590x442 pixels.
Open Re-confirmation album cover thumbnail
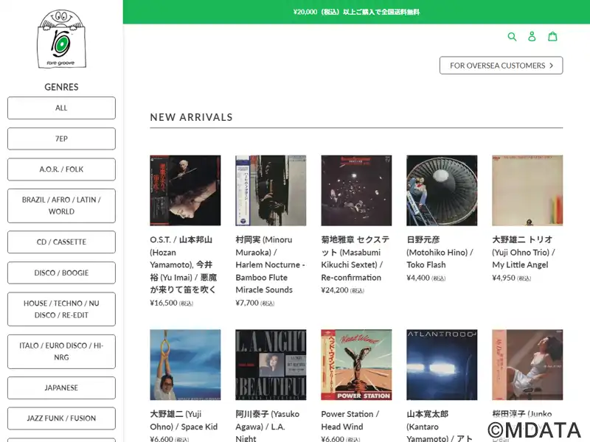(356, 191)
